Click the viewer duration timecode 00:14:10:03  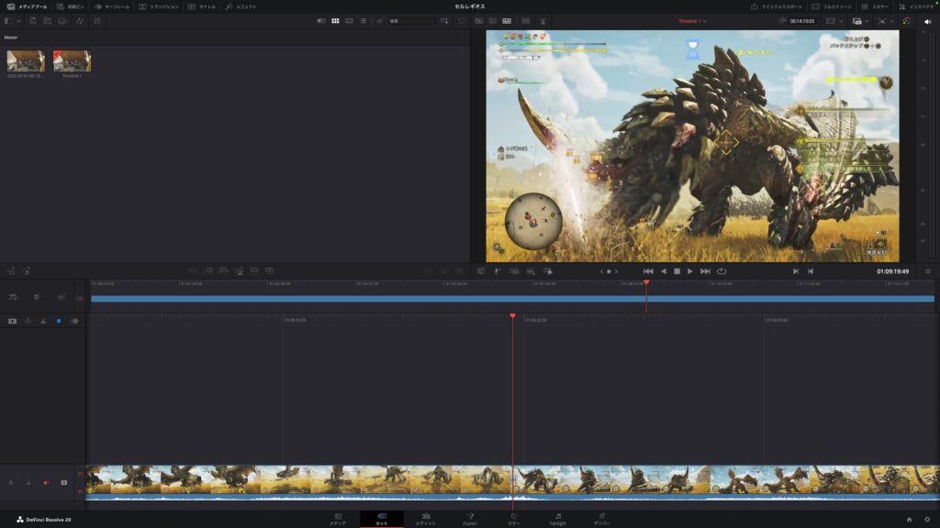(801, 21)
